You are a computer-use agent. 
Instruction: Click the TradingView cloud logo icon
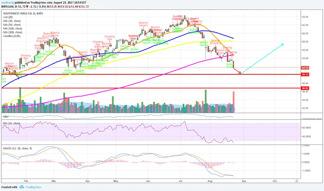point(22,187)
